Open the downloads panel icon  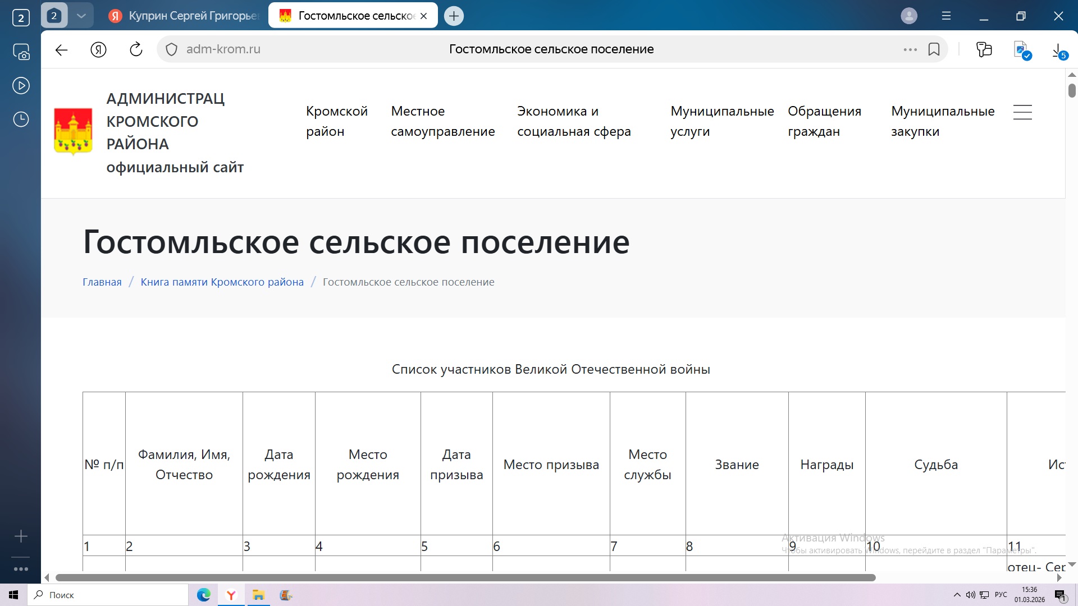click(x=1058, y=50)
